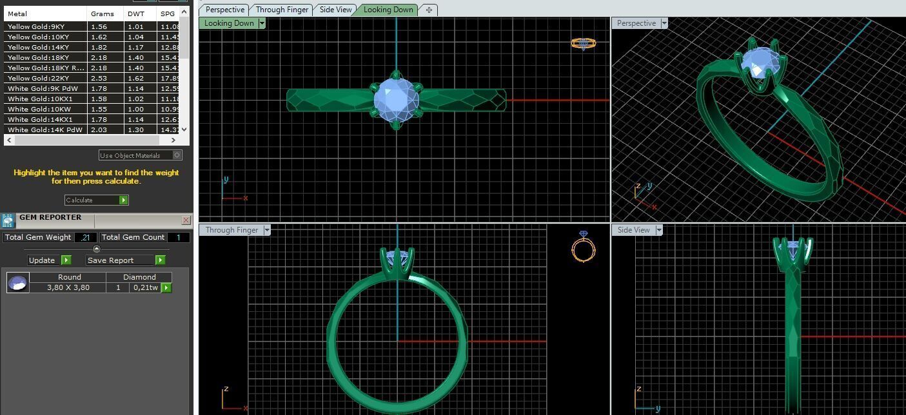Select the Yellow Gold:10KY row
This screenshot has width=906, height=415.
click(x=92, y=37)
